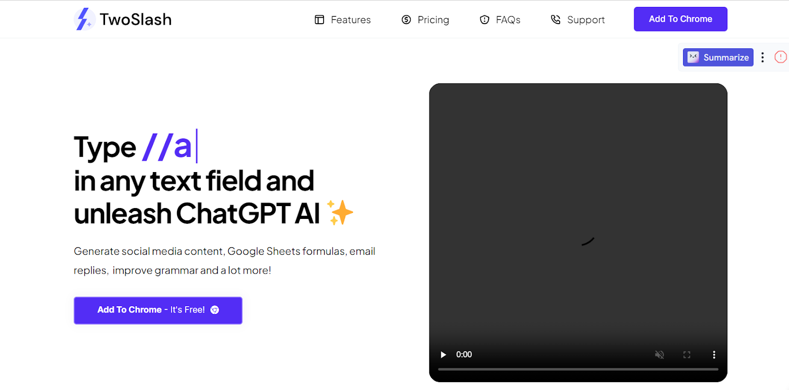Open the video more options menu

point(714,355)
